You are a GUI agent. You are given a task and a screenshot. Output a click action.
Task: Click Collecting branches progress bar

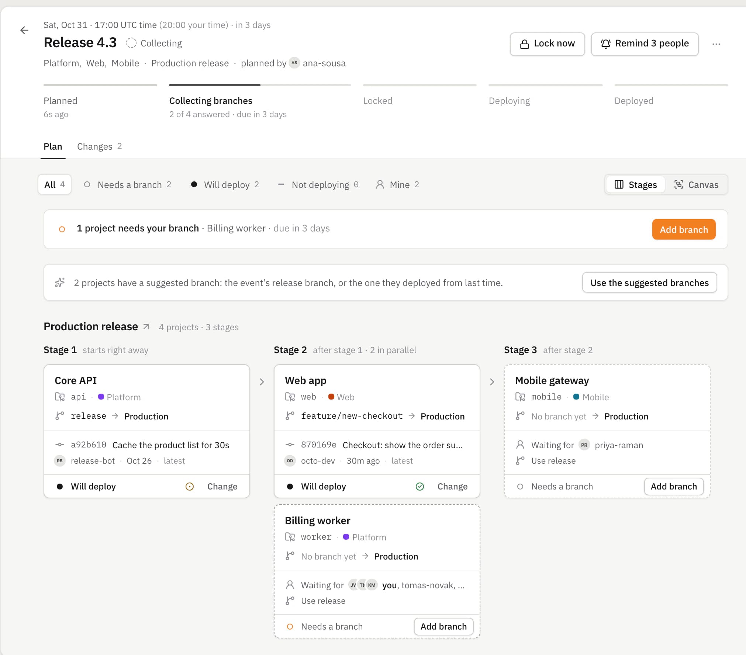point(260,85)
